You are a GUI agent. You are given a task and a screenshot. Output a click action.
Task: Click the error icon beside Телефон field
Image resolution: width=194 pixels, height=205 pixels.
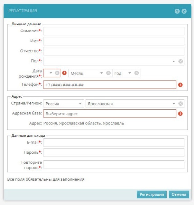(x=180, y=85)
